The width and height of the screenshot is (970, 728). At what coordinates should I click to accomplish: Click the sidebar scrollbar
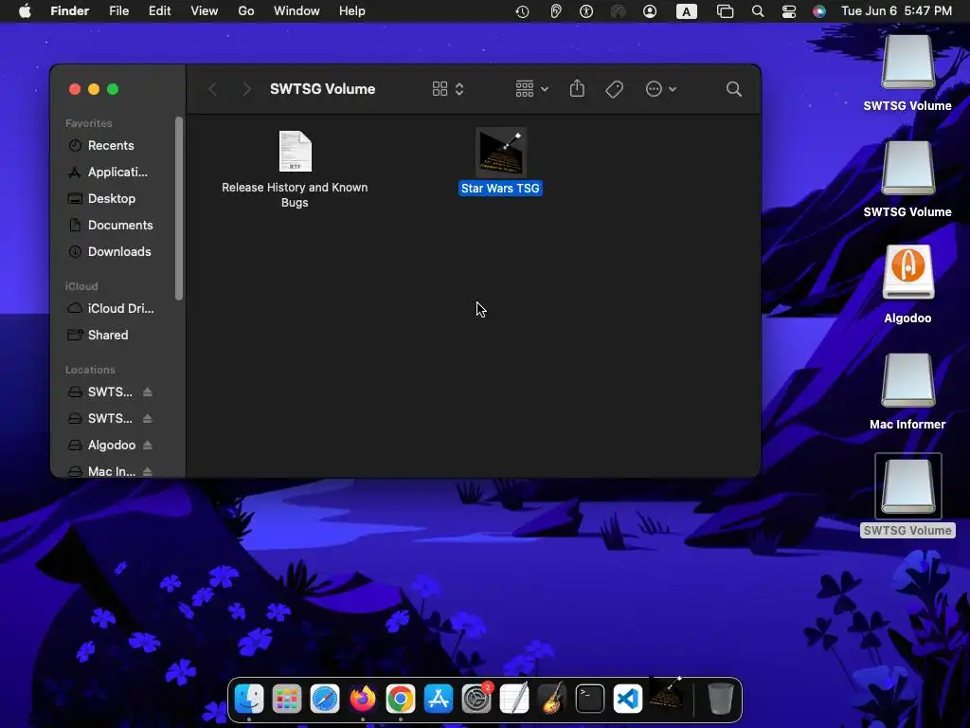[x=179, y=209]
